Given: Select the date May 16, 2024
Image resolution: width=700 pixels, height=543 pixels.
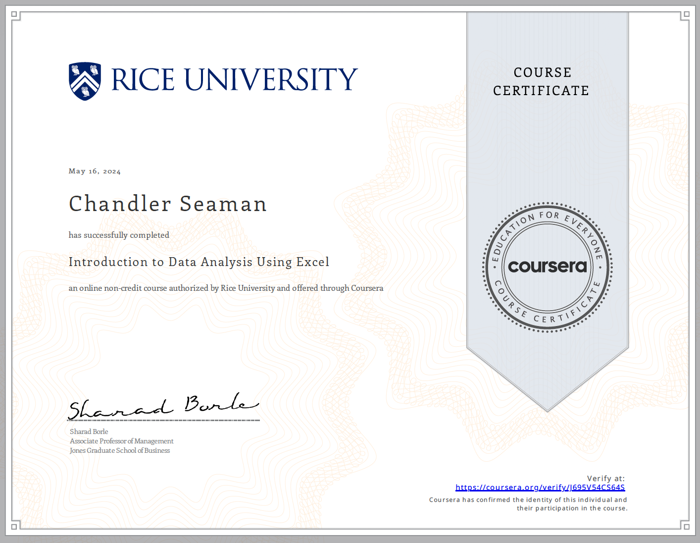Looking at the screenshot, I should pos(95,171).
